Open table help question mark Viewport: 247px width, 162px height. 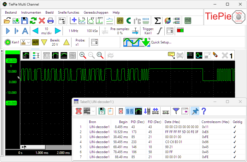[x=204, y=111]
